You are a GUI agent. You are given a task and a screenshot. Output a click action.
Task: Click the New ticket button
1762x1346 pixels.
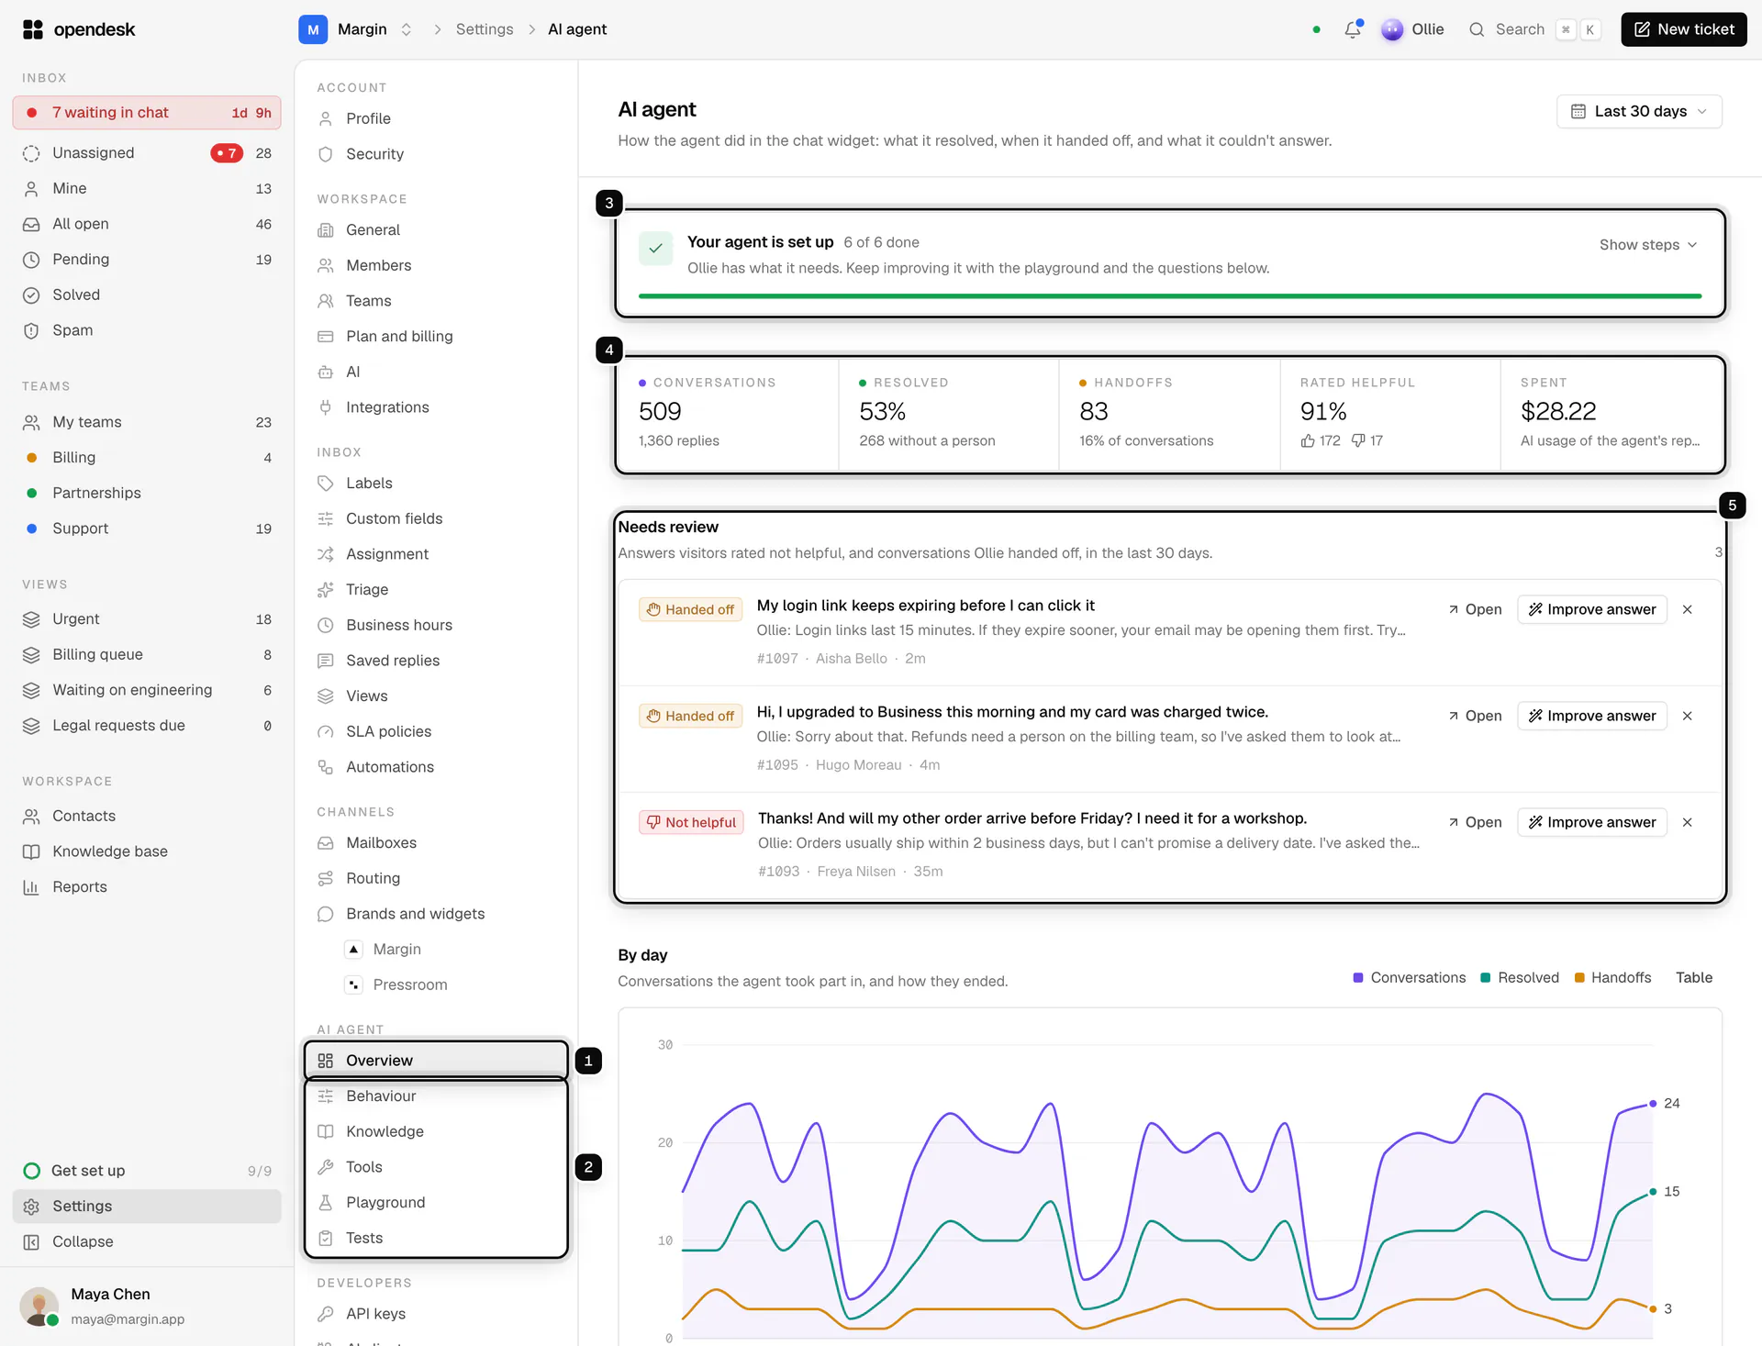tap(1684, 29)
